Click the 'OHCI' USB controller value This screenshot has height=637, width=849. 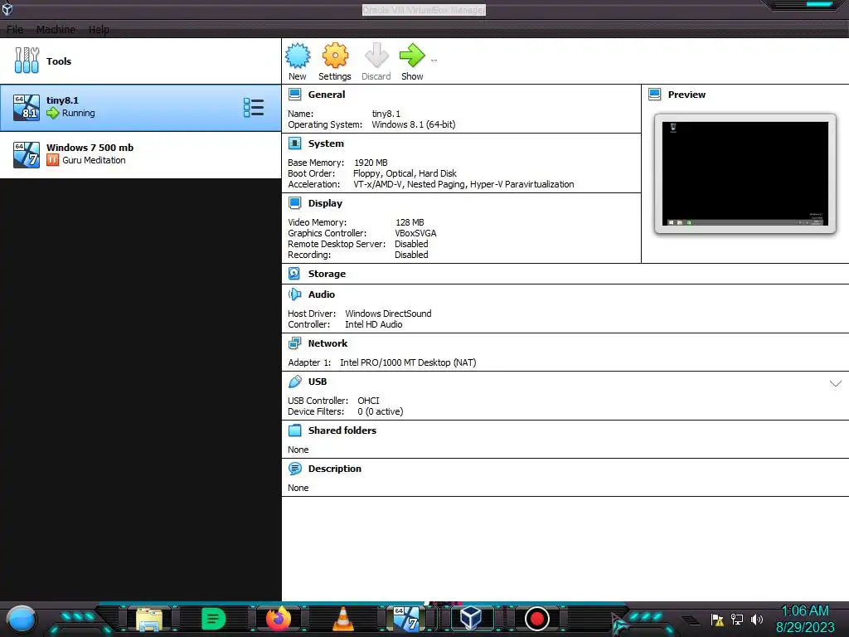point(368,401)
